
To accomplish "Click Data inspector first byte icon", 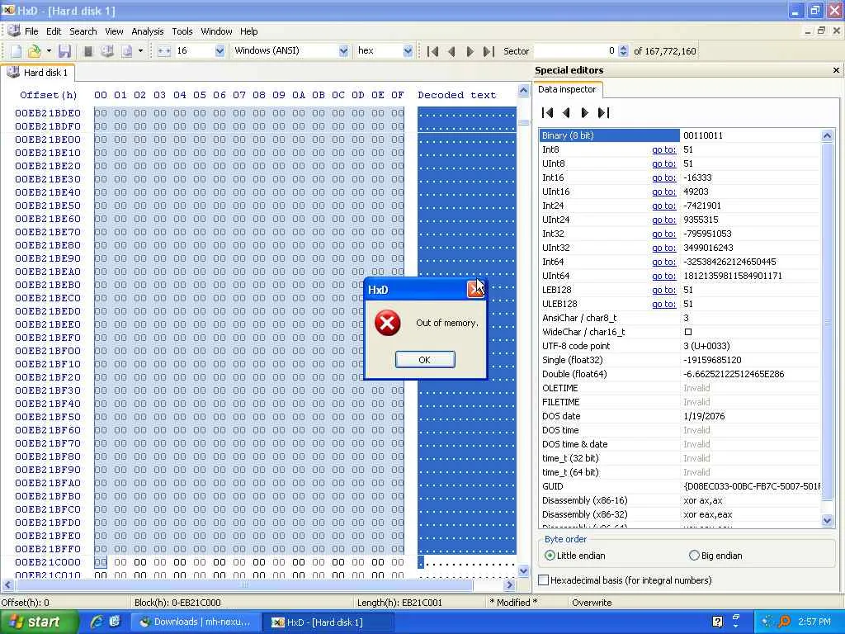I will [548, 112].
